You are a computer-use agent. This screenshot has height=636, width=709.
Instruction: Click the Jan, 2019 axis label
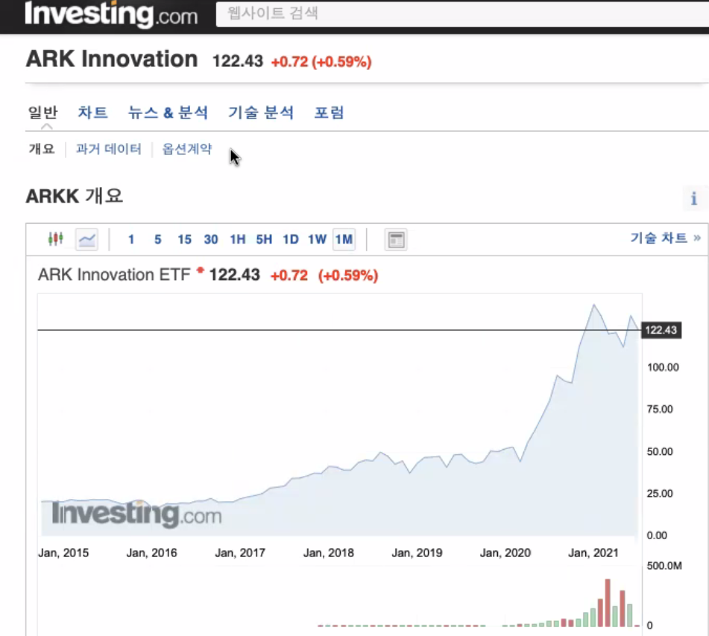[x=417, y=553]
